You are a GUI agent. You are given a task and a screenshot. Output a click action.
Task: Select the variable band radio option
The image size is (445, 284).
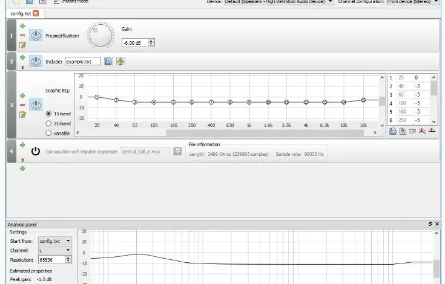click(x=48, y=133)
